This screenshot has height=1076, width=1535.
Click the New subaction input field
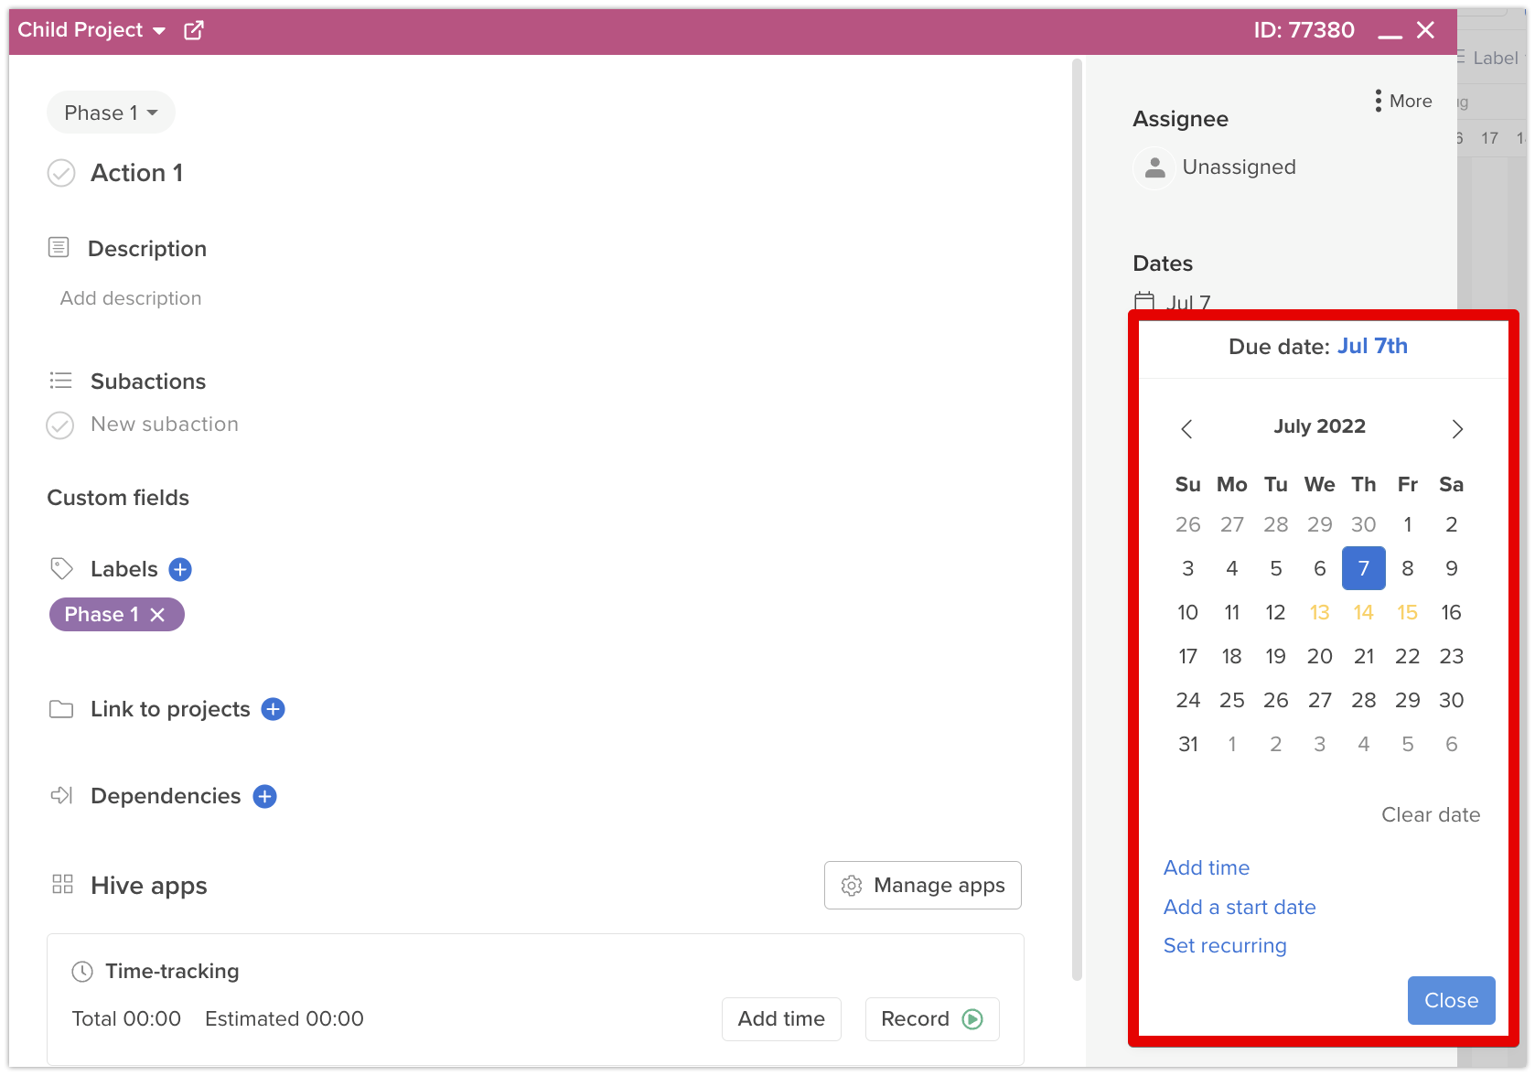pyautogui.click(x=165, y=425)
